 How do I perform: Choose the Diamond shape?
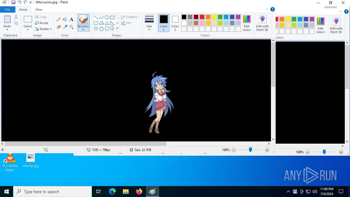96,28
